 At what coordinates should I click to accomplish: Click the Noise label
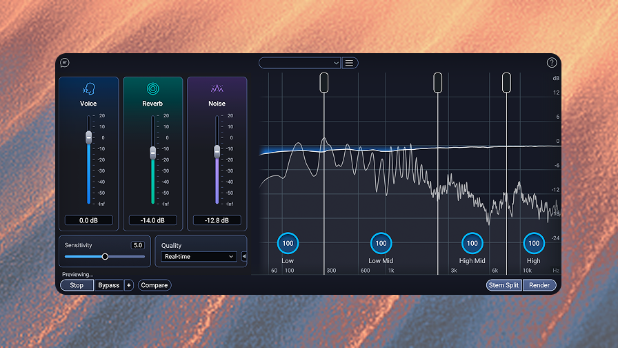pos(217,104)
